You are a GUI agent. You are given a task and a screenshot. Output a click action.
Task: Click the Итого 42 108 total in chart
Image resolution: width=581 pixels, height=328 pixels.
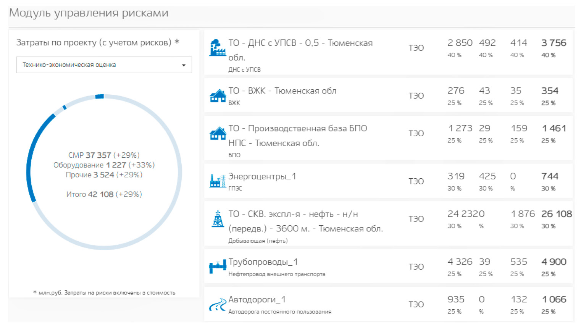pos(104,194)
